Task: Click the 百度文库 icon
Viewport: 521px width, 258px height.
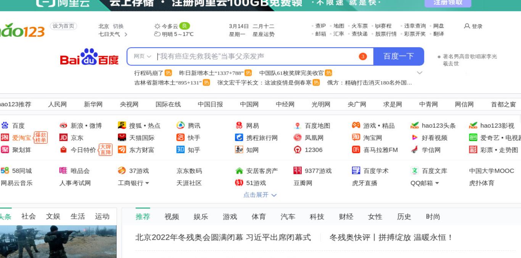Action: tap(415, 171)
